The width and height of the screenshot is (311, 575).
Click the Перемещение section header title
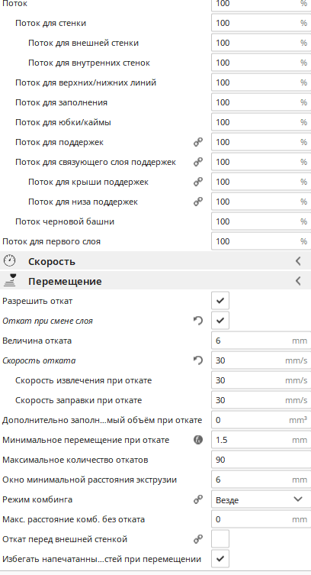pos(65,281)
